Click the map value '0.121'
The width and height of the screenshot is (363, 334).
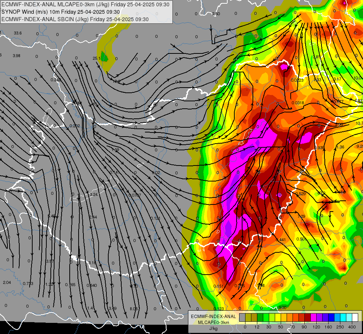pyautogui.click(x=155, y=218)
